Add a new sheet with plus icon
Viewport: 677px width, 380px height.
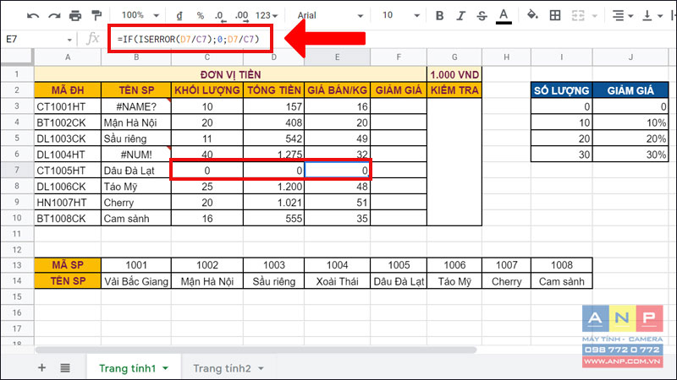click(41, 367)
